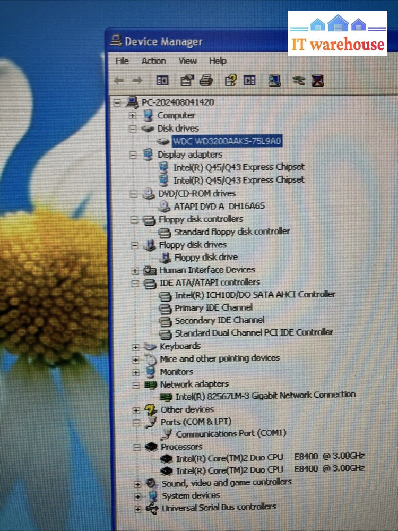Screen dimensions: 398x531
Task: Click the Uninstall device toolbar icon
Action: [x=318, y=81]
